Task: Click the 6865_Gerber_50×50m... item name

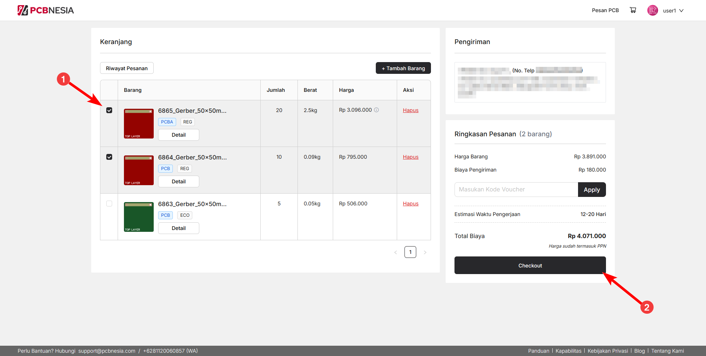Action: tap(192, 111)
